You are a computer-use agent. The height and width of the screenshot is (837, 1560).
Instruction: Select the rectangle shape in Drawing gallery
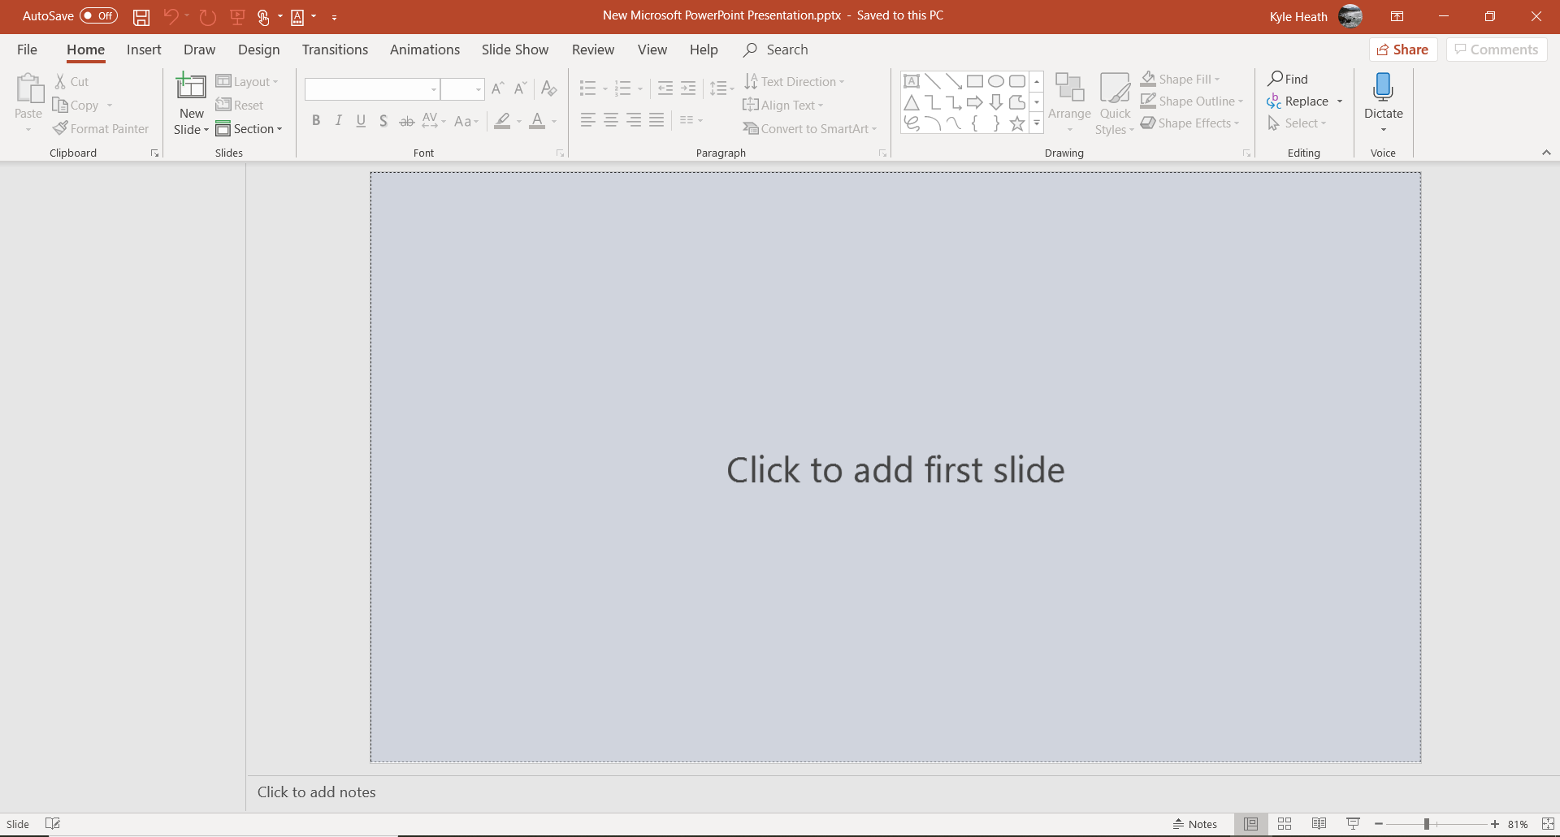pyautogui.click(x=975, y=80)
